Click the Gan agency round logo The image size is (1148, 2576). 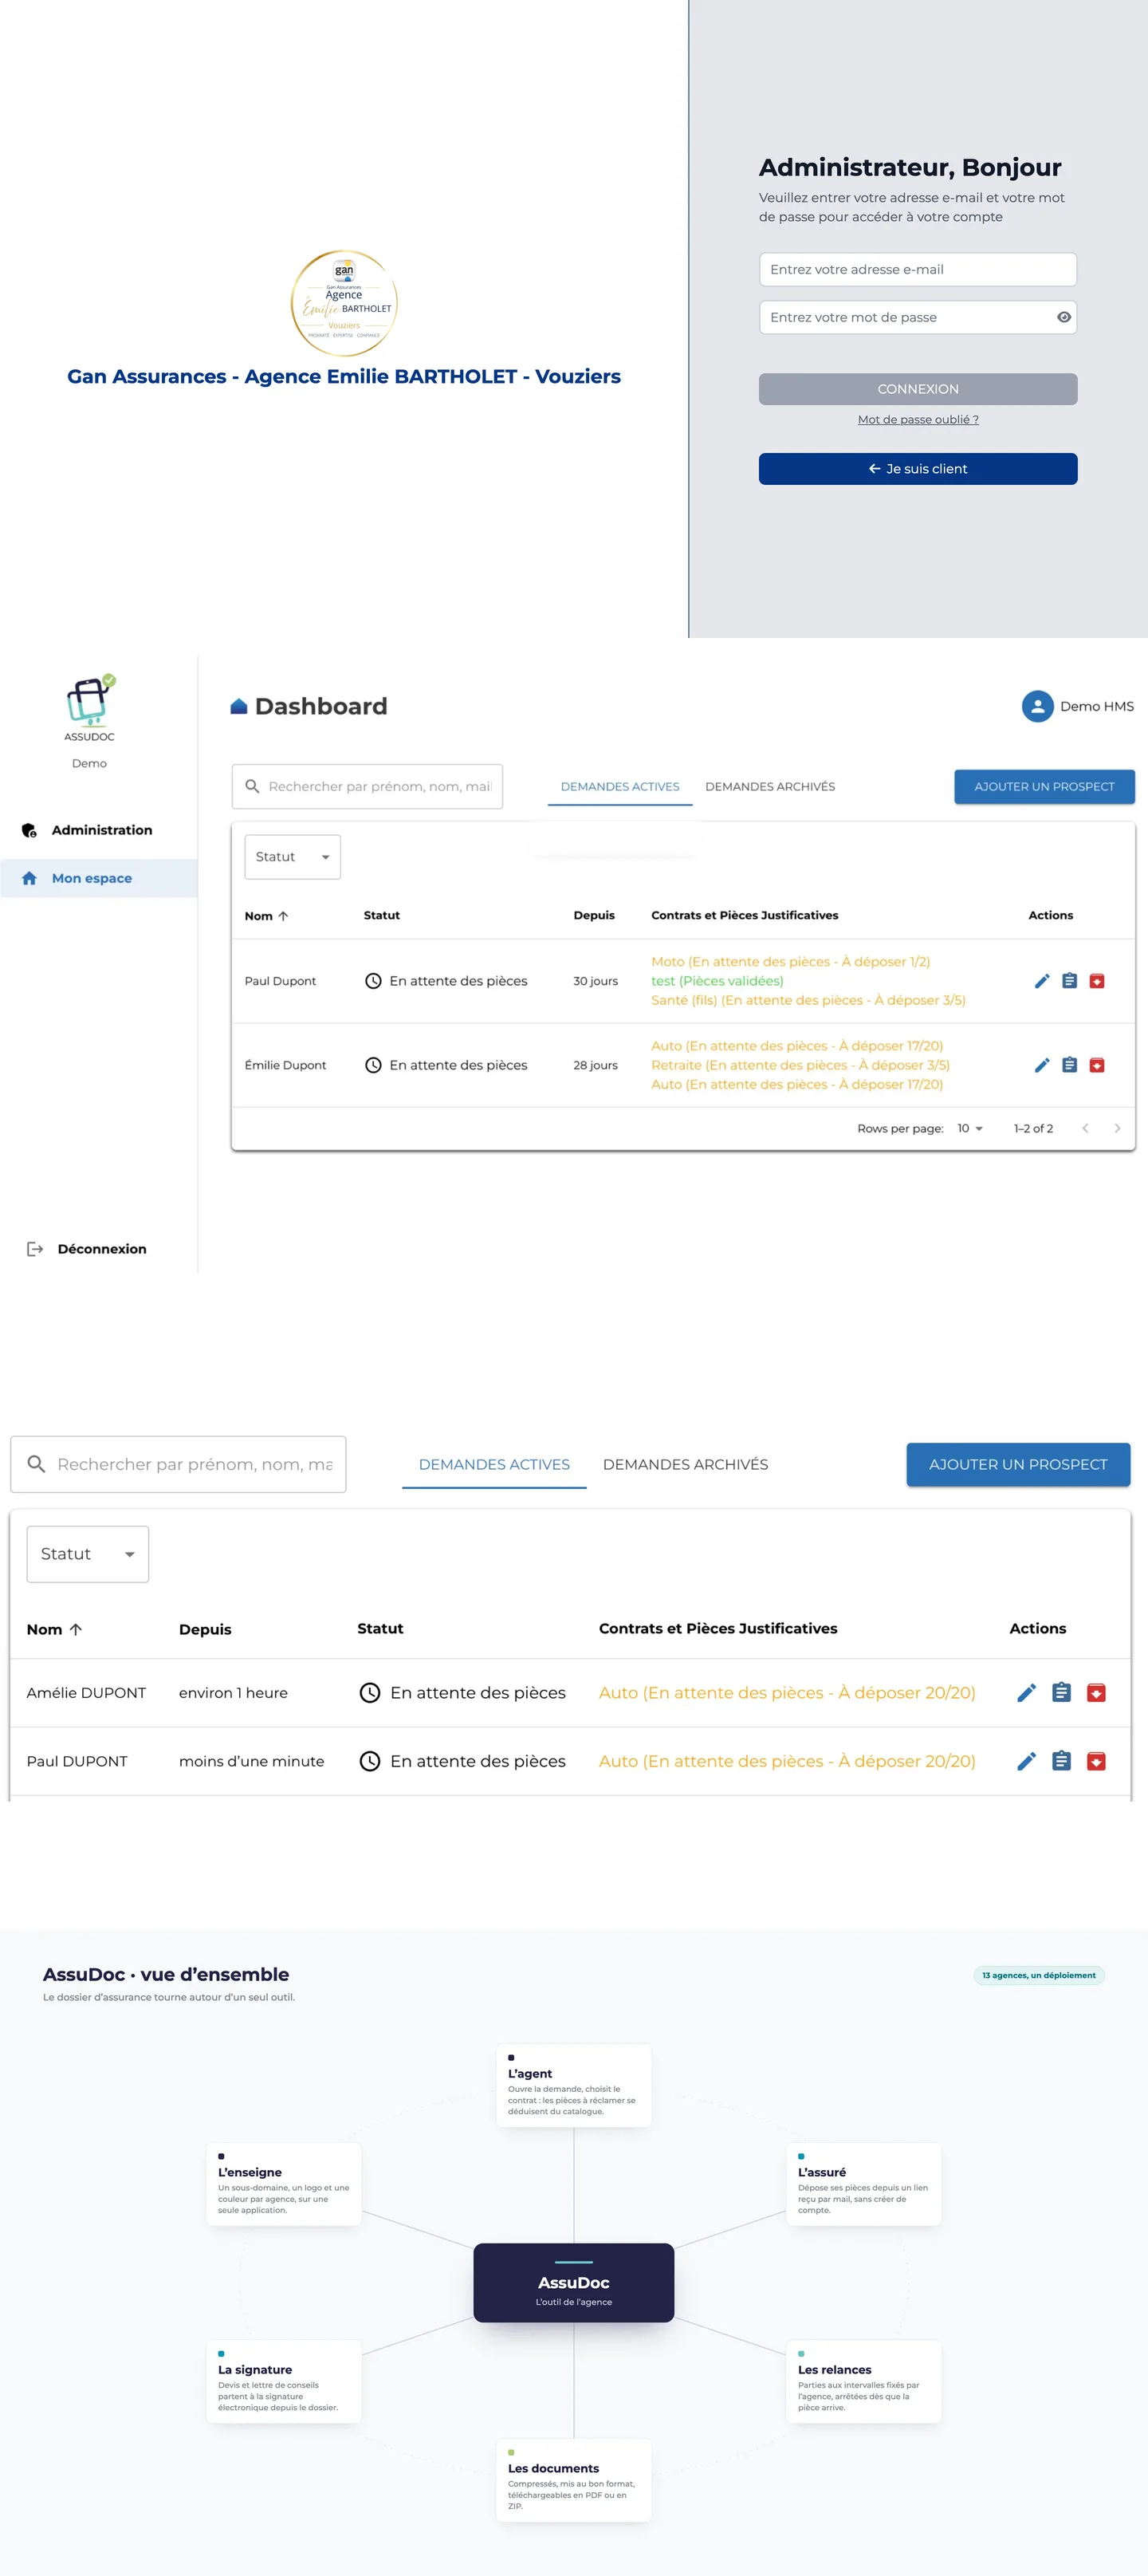pyautogui.click(x=344, y=303)
